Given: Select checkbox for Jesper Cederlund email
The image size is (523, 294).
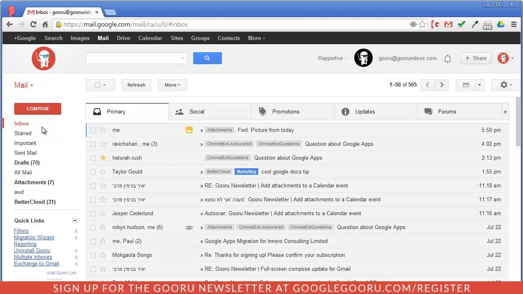Looking at the screenshot, I should [93, 214].
